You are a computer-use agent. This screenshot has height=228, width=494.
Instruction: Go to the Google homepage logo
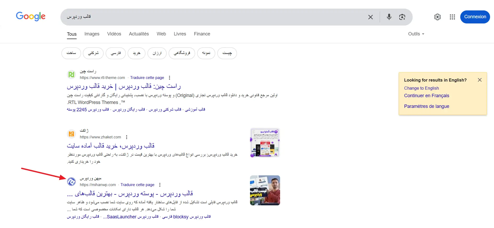[31, 16]
